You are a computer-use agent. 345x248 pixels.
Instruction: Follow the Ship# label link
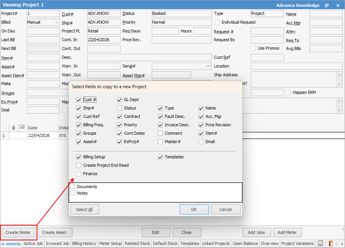point(67,23)
